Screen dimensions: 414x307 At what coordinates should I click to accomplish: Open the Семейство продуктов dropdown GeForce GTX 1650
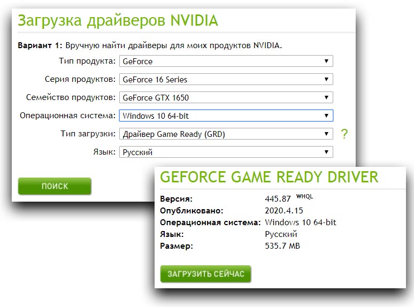pyautogui.click(x=226, y=98)
